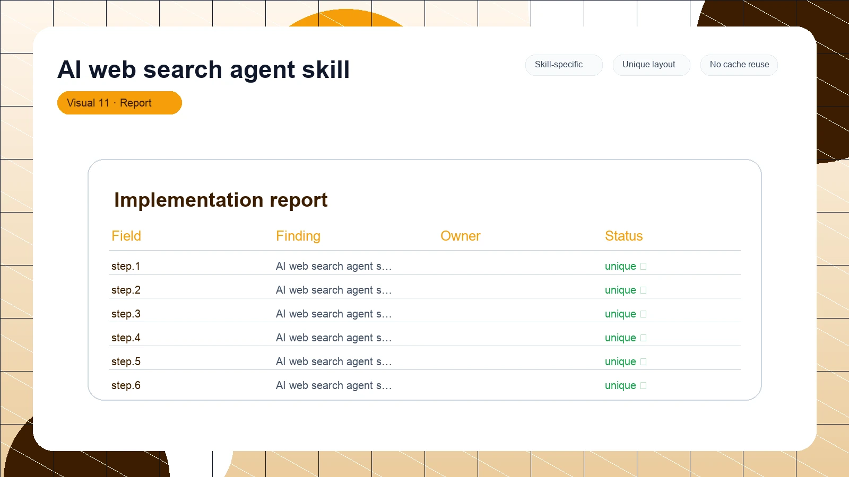Click the unique status in step.6 row

(x=620, y=385)
